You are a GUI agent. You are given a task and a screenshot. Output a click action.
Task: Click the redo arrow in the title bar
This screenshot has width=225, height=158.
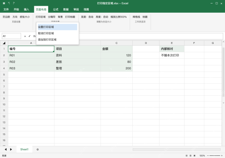(14, 3)
